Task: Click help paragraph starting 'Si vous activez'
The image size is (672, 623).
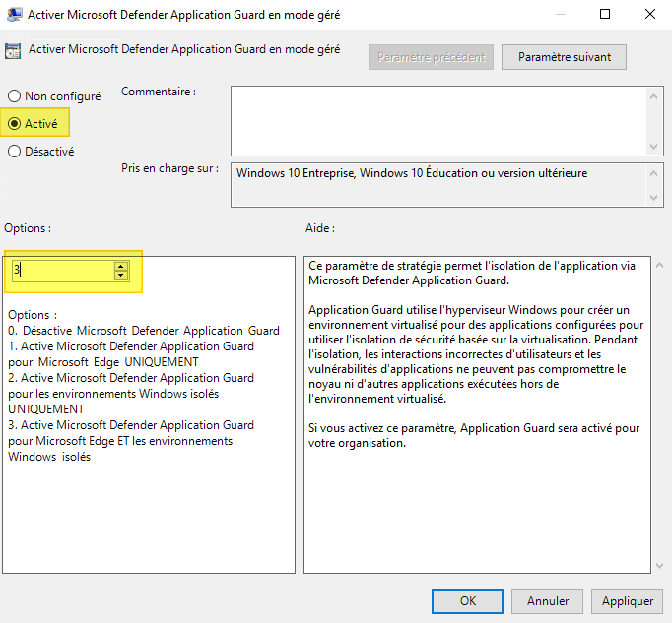Action: click(474, 435)
